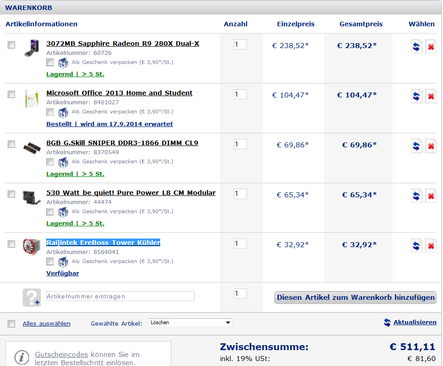Edit quantity field for be quiet! Pure Power
Viewport: 443px width, 366px height.
pyautogui.click(x=240, y=194)
